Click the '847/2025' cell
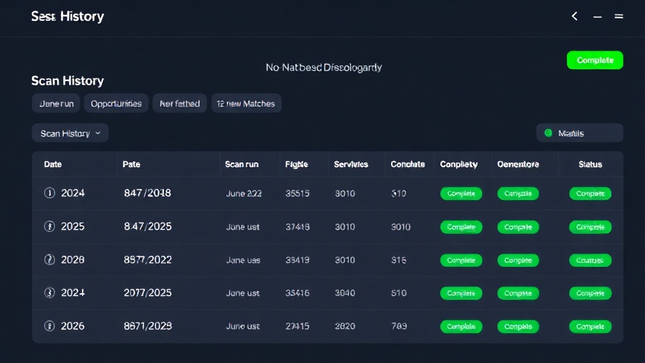 tap(147, 226)
